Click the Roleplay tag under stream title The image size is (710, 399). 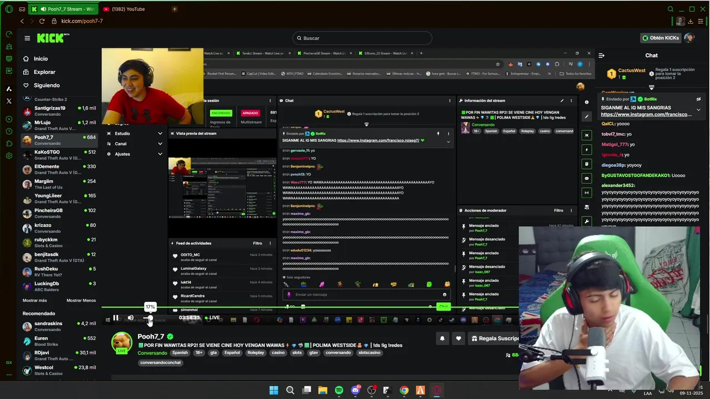tap(256, 352)
